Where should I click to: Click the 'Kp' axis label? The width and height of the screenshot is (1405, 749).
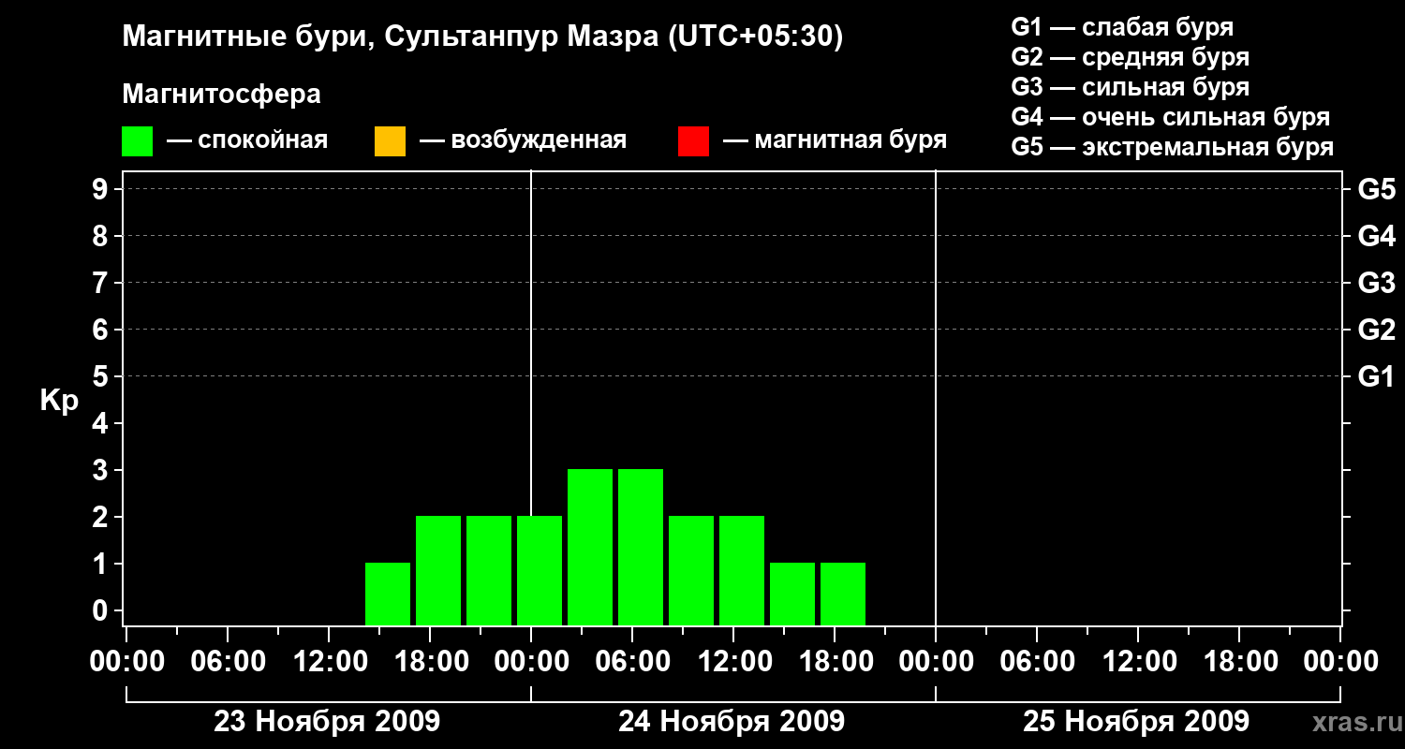tap(59, 401)
